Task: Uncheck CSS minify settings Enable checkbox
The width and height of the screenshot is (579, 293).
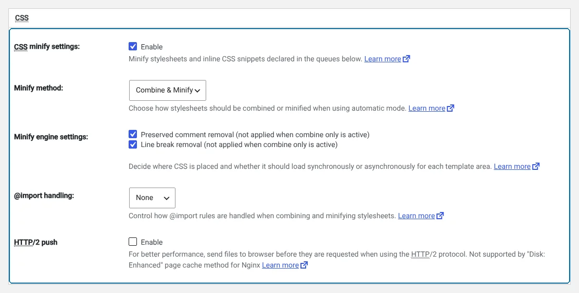Action: [133, 46]
